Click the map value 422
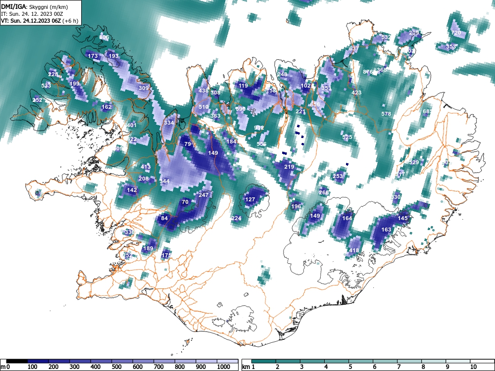 point(132,139)
